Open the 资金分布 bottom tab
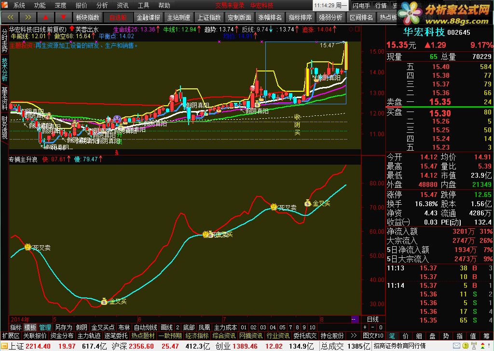494x351 pixels. tap(62, 336)
